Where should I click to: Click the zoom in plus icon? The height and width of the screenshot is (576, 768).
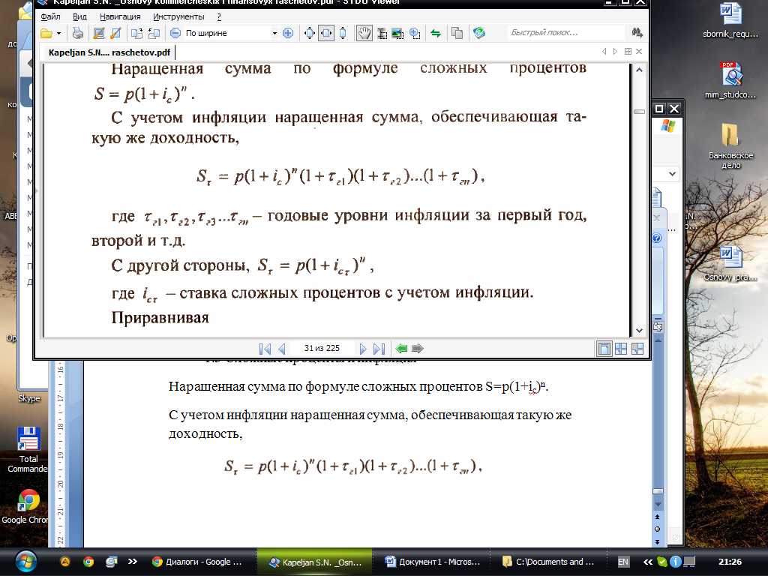point(288,33)
